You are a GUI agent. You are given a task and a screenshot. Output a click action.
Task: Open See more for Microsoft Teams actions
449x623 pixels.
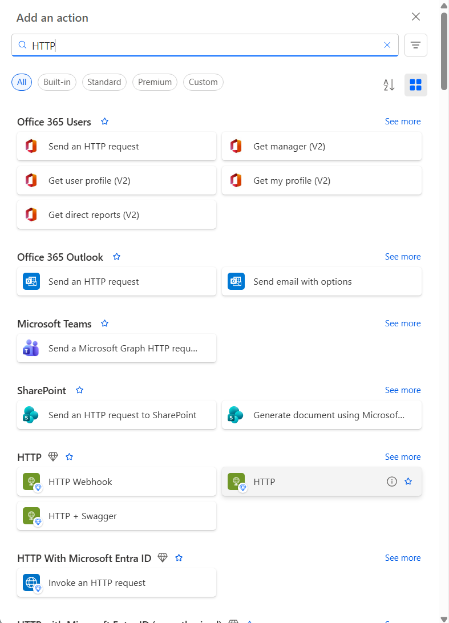pos(403,323)
